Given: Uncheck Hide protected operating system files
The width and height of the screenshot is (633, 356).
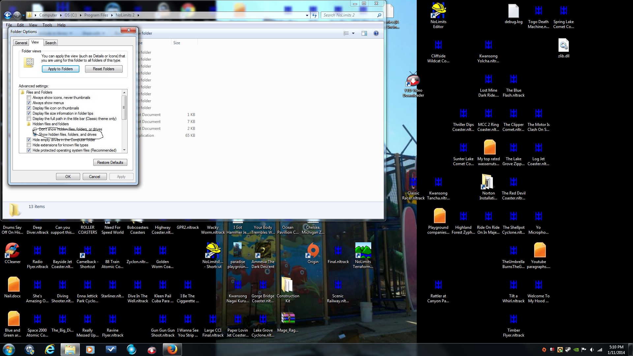Looking at the screenshot, I should coord(29,150).
